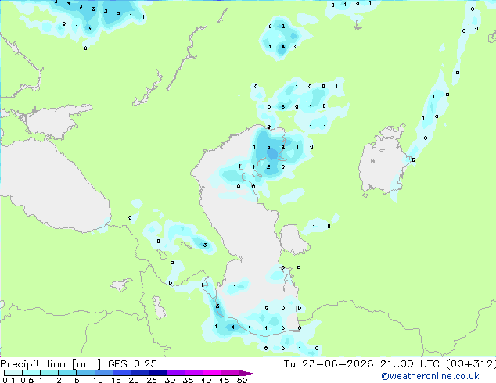Select the purple swatch between 30 and 35
The height and width of the screenshot is (383, 496).
tap(175, 373)
